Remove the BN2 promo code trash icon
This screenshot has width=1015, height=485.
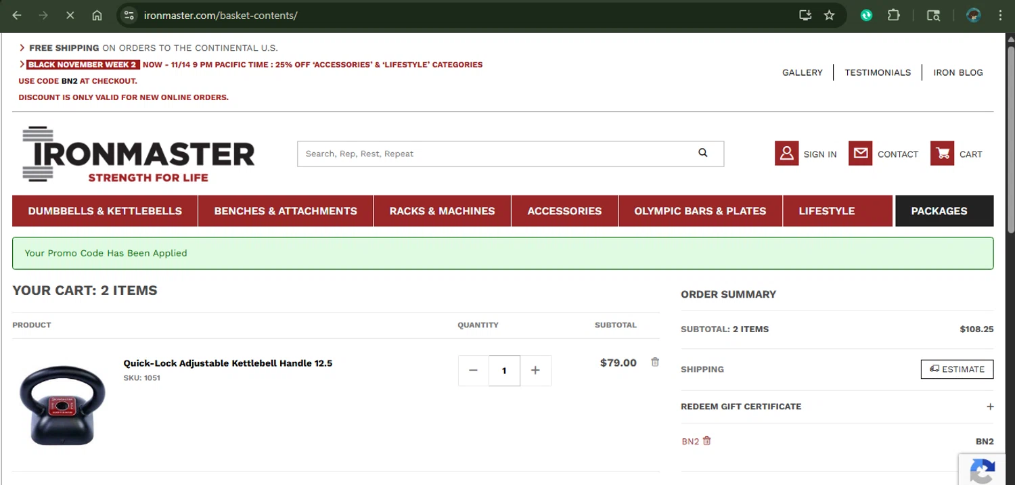[706, 441]
